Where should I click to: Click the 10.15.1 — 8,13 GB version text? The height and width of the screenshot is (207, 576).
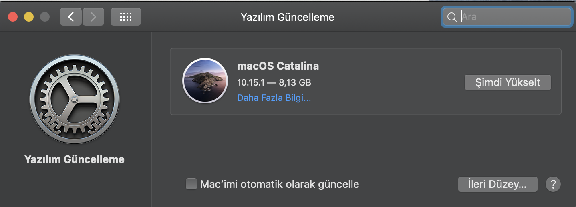pos(274,82)
